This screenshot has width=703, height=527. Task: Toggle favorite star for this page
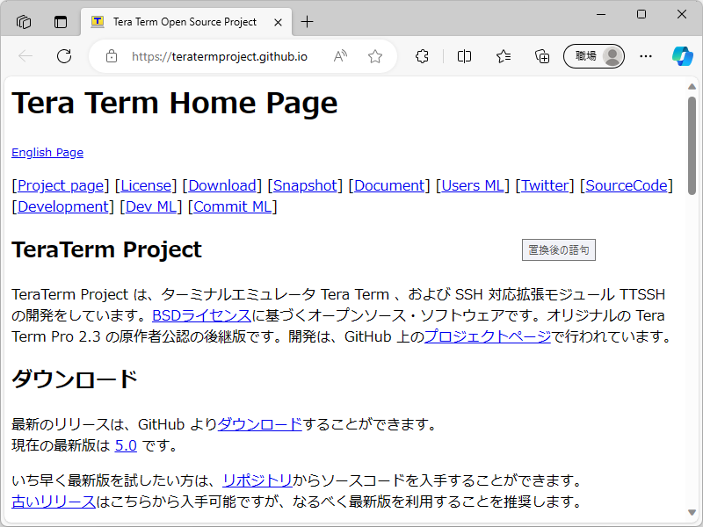click(375, 55)
